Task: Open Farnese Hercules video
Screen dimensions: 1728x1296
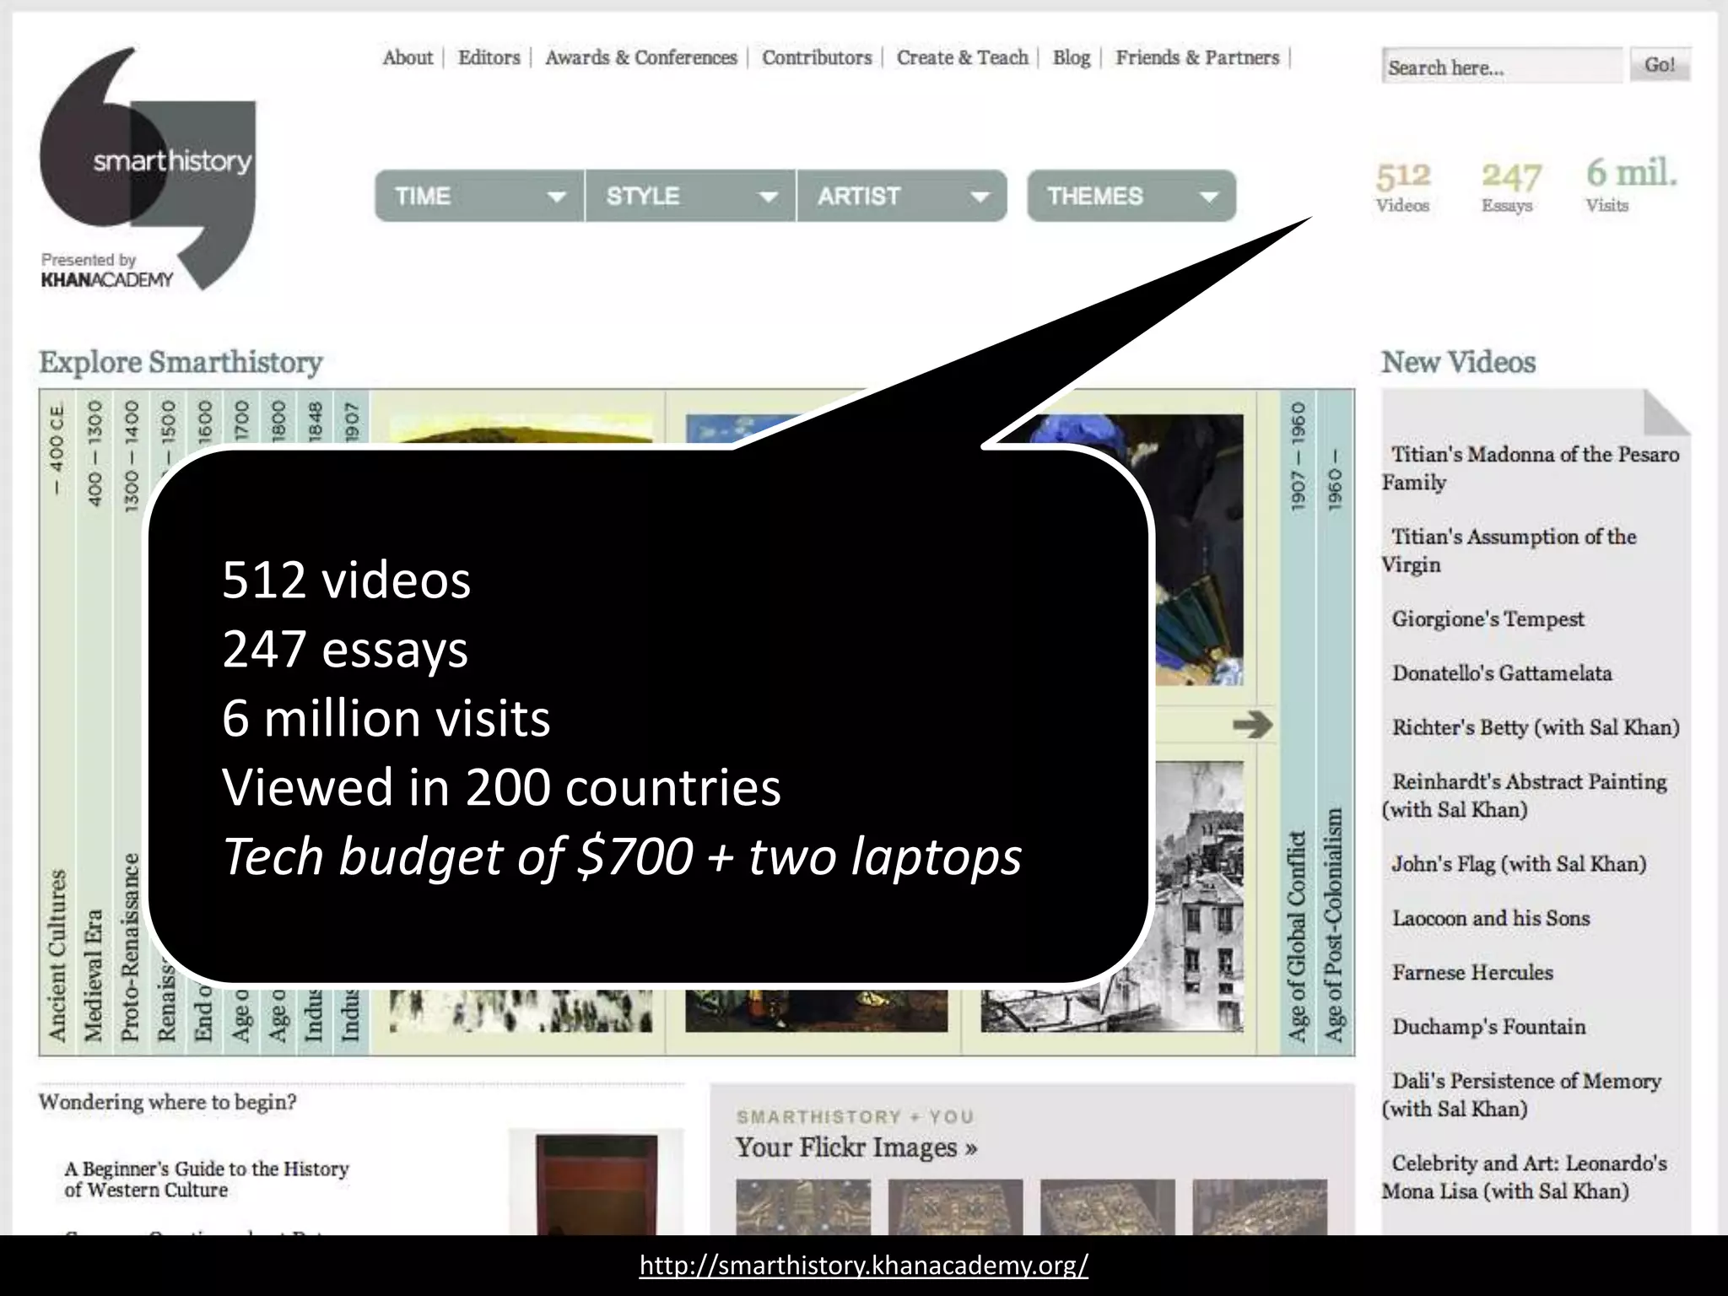Action: click(x=1472, y=972)
